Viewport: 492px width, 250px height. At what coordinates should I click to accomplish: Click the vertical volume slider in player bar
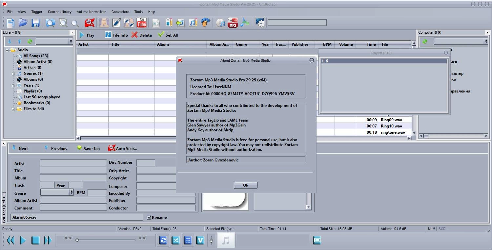(212, 241)
